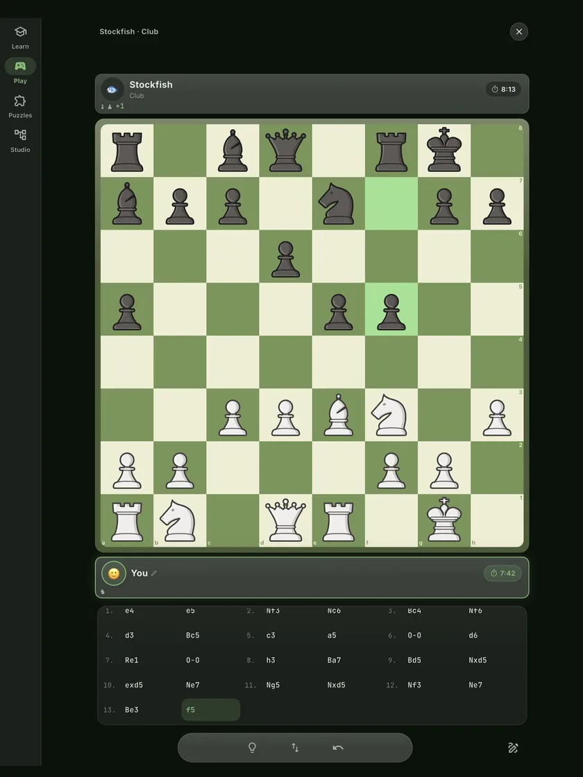Jump to move 7 Re1

(x=131, y=660)
